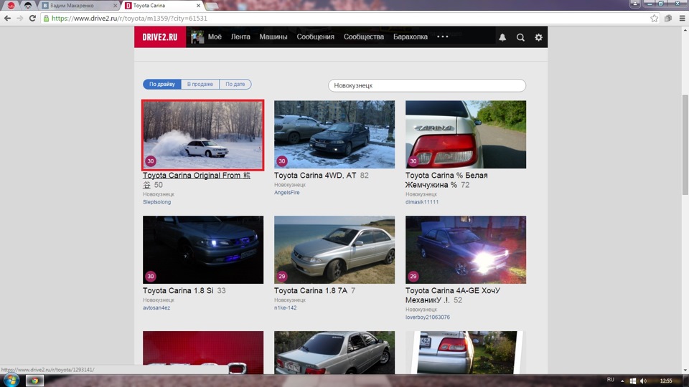Open the bottom-row silver sedan rear thumbnail
This screenshot has width=689, height=387.
pos(334,353)
